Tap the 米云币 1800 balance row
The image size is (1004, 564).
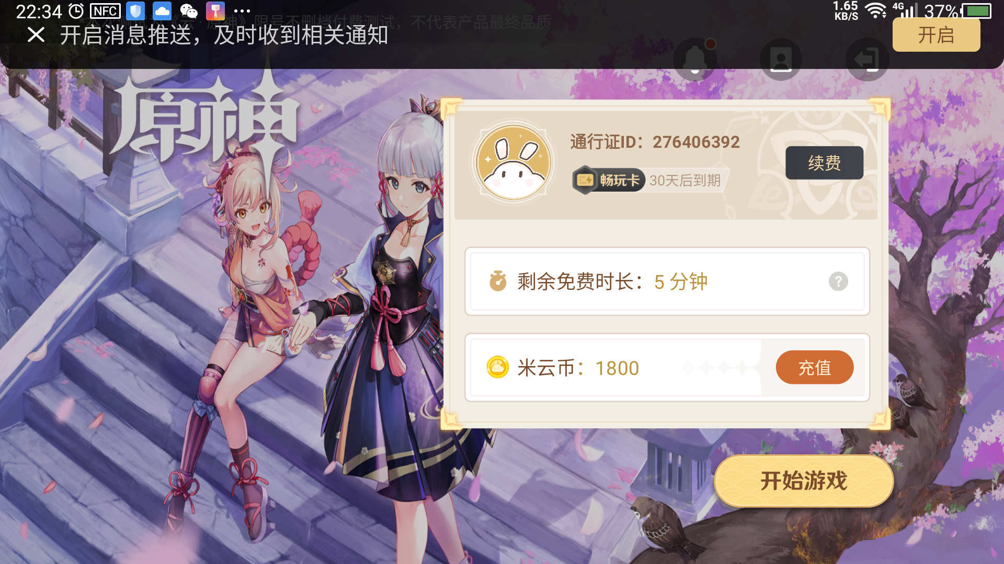[x=667, y=368]
